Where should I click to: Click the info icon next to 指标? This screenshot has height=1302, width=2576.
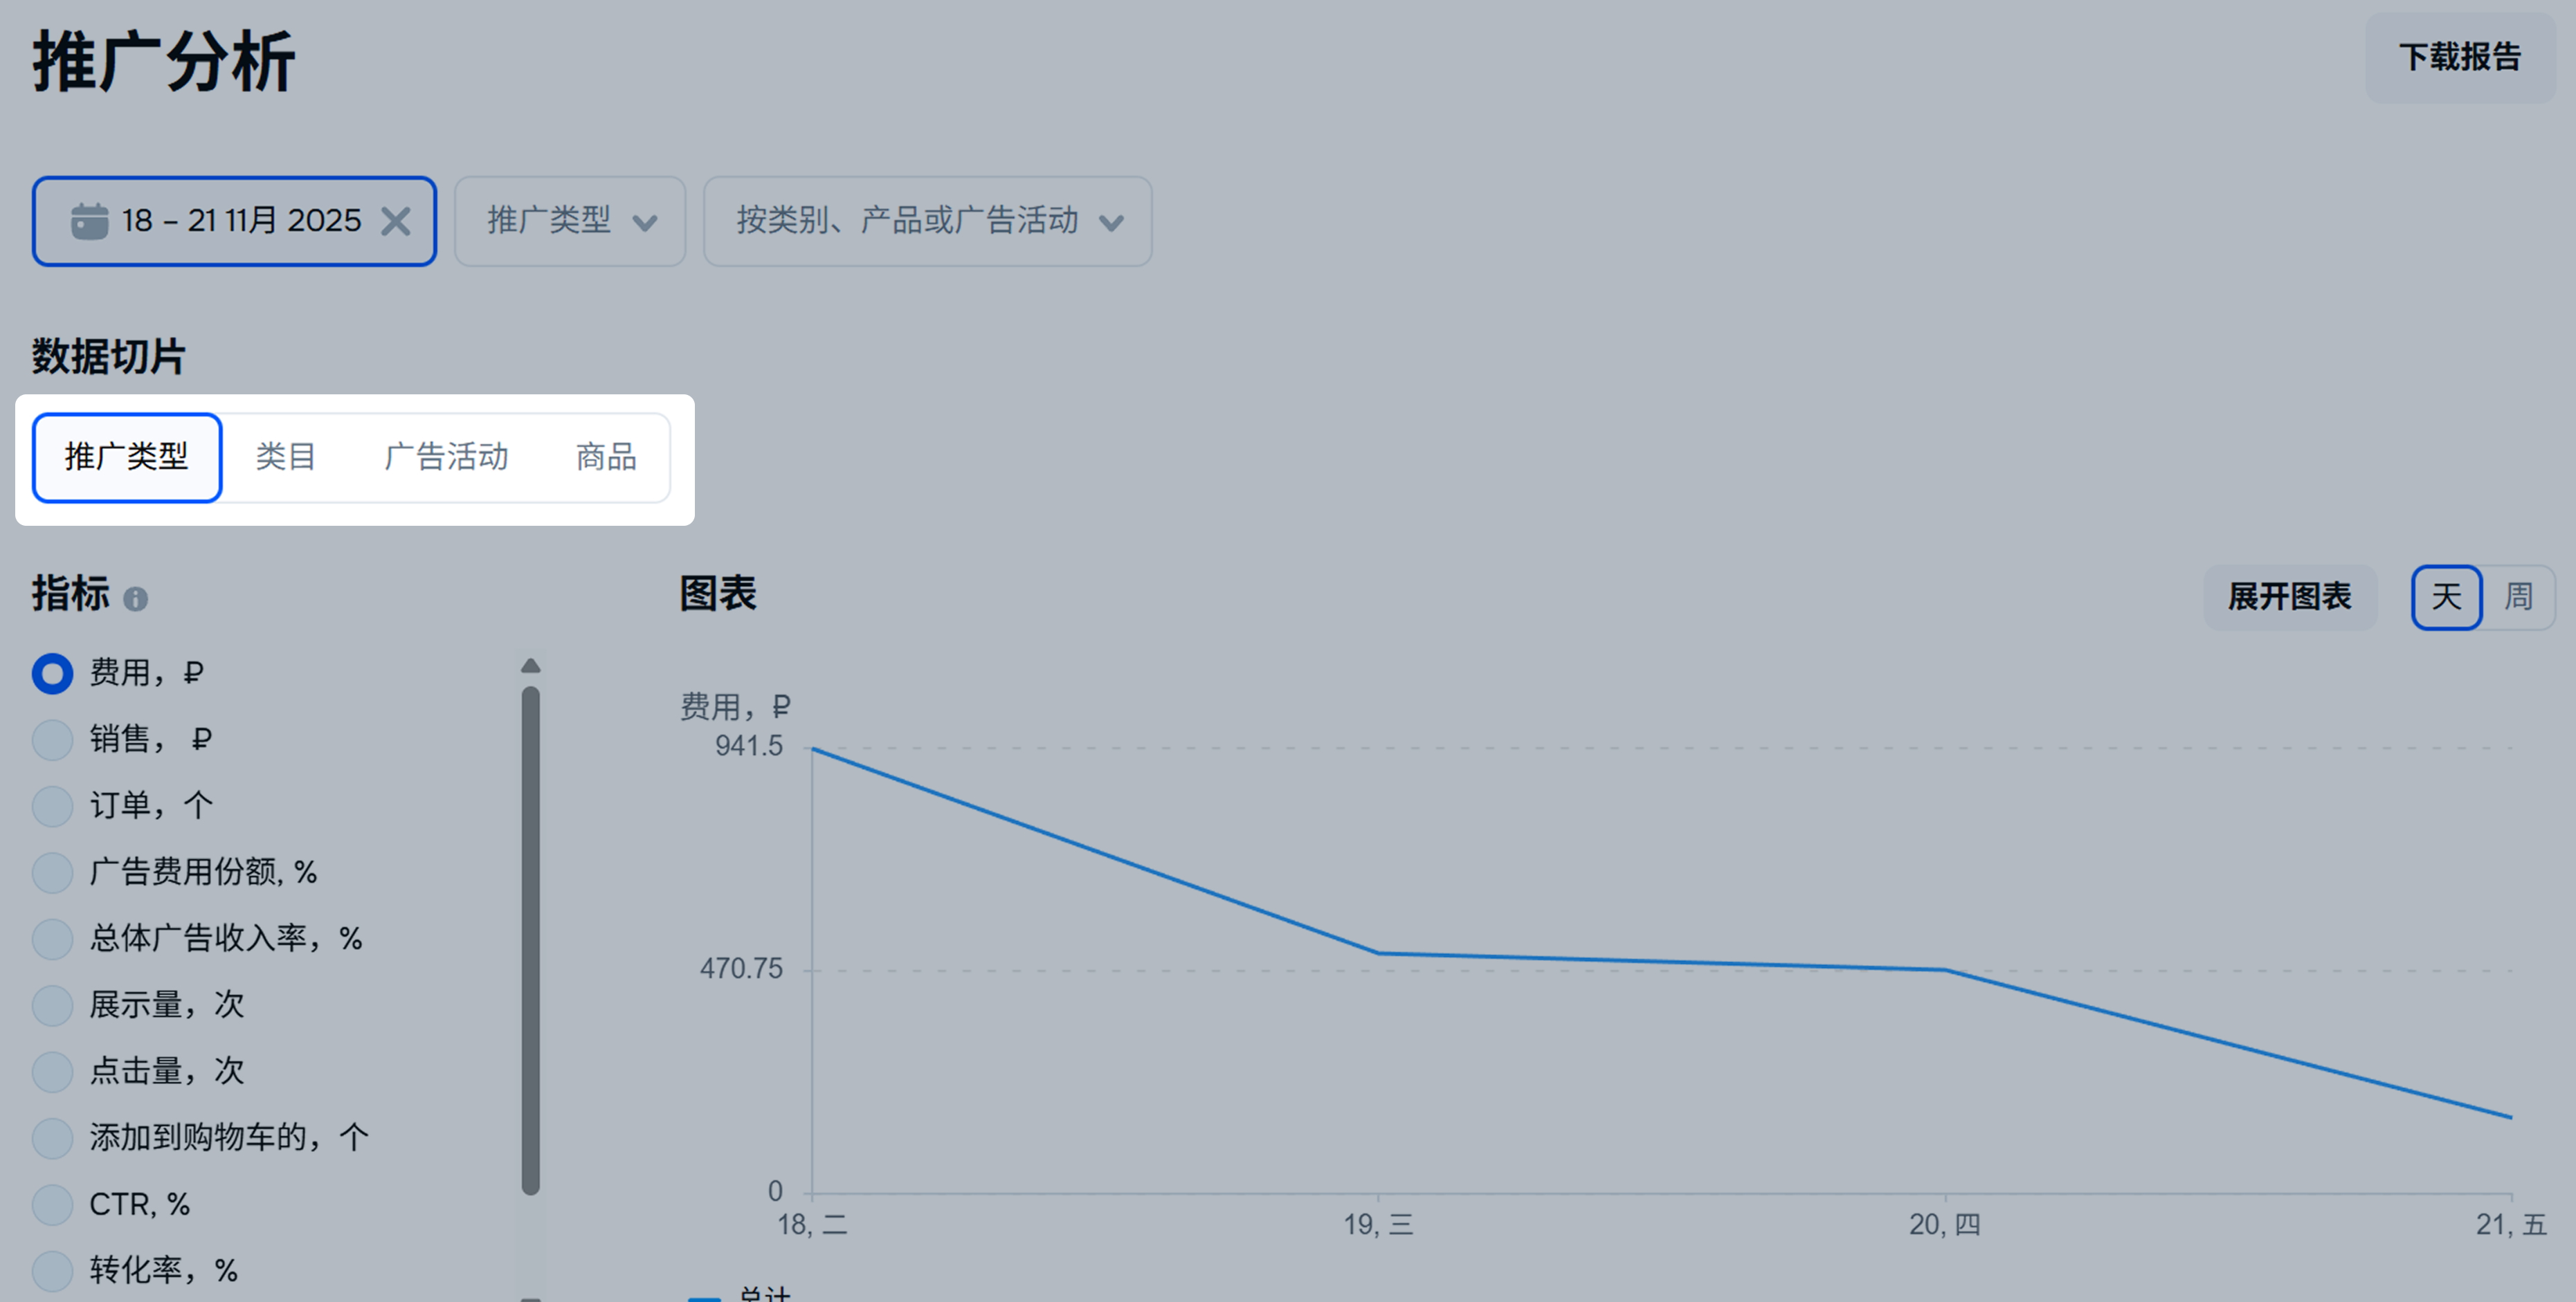coord(135,598)
